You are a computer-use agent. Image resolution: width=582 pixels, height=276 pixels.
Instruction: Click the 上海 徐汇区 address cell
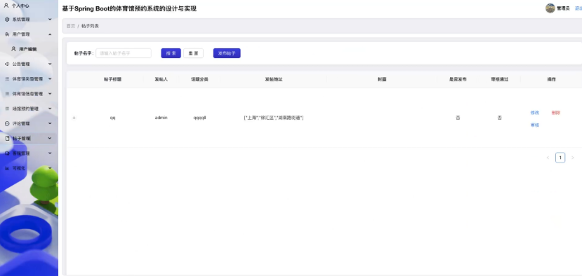coord(274,118)
